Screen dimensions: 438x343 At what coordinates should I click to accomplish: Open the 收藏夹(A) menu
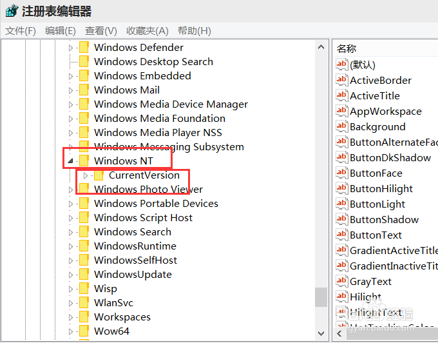click(x=148, y=31)
